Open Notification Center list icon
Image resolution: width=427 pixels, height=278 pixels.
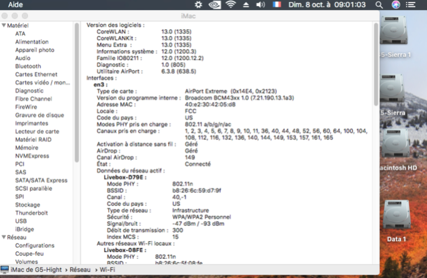(x=411, y=5)
